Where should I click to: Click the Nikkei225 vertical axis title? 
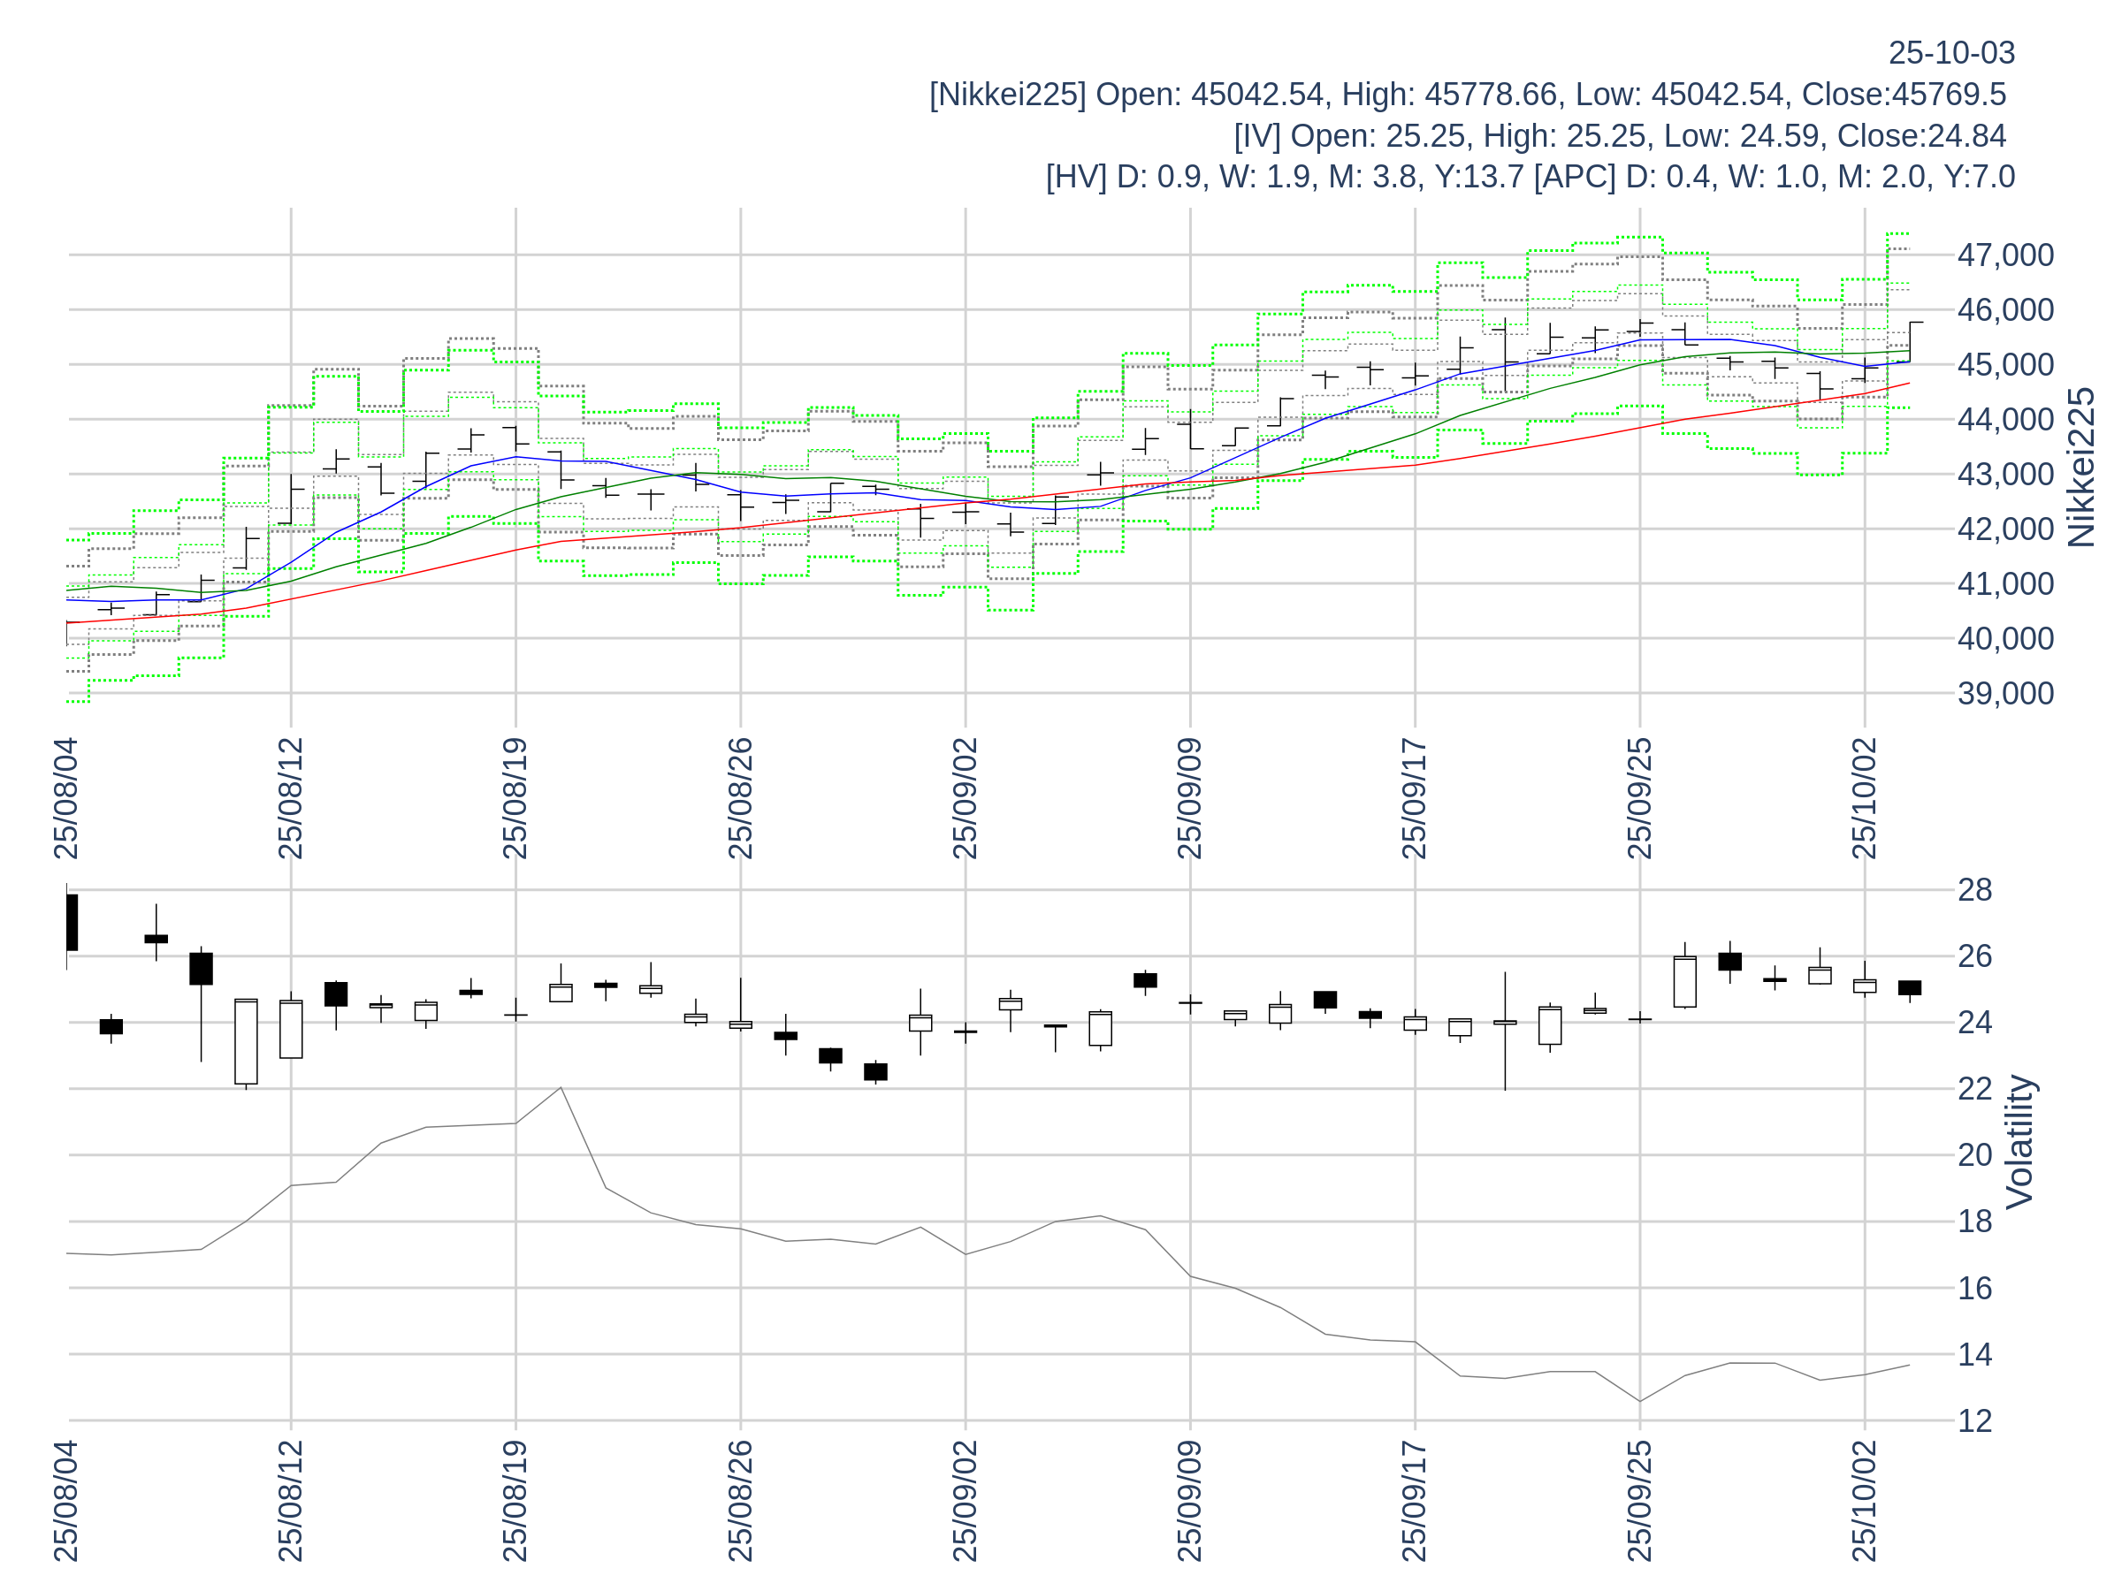coord(2080,467)
